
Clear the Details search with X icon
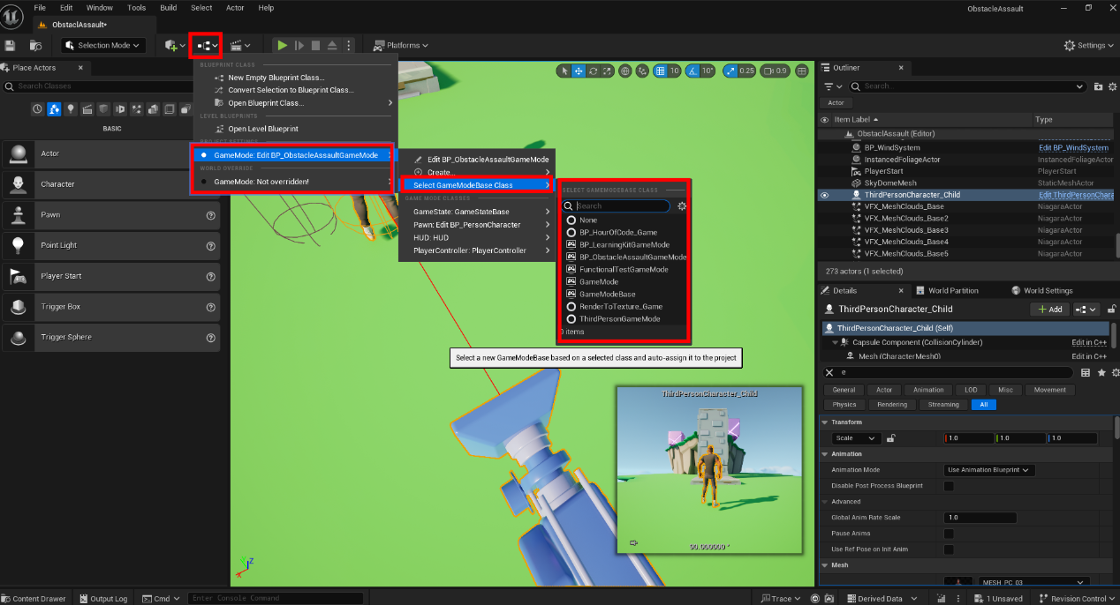click(x=829, y=373)
